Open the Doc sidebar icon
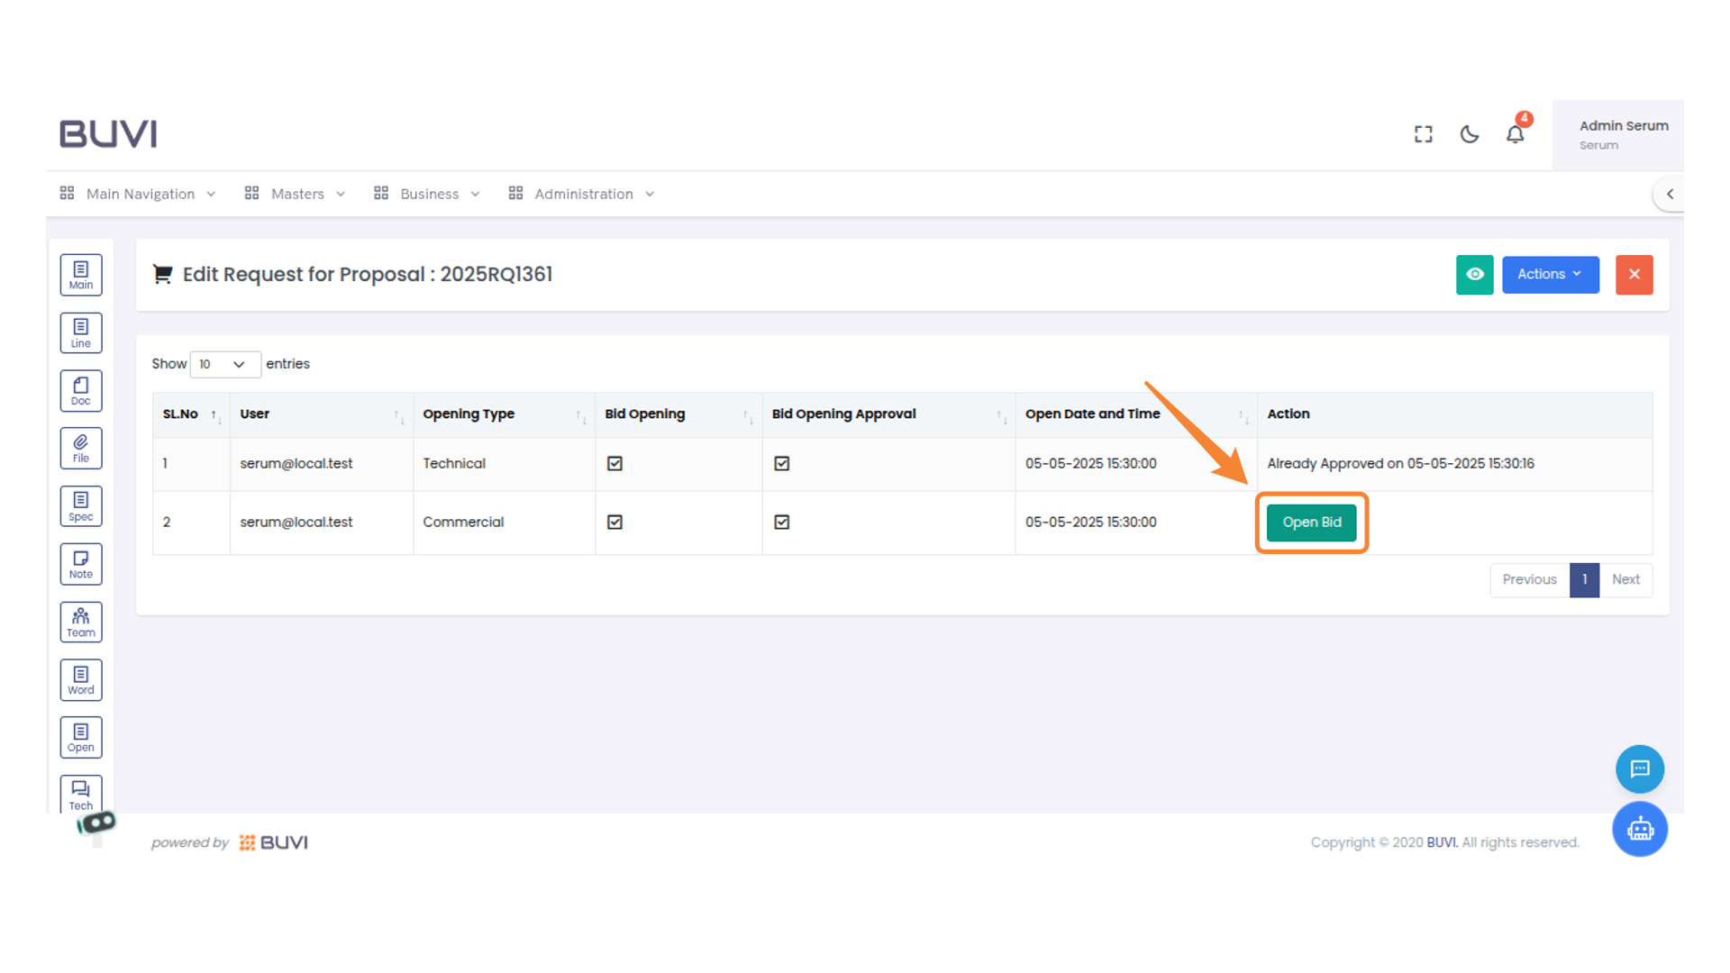Viewport: 1730px width, 973px height. point(81,390)
